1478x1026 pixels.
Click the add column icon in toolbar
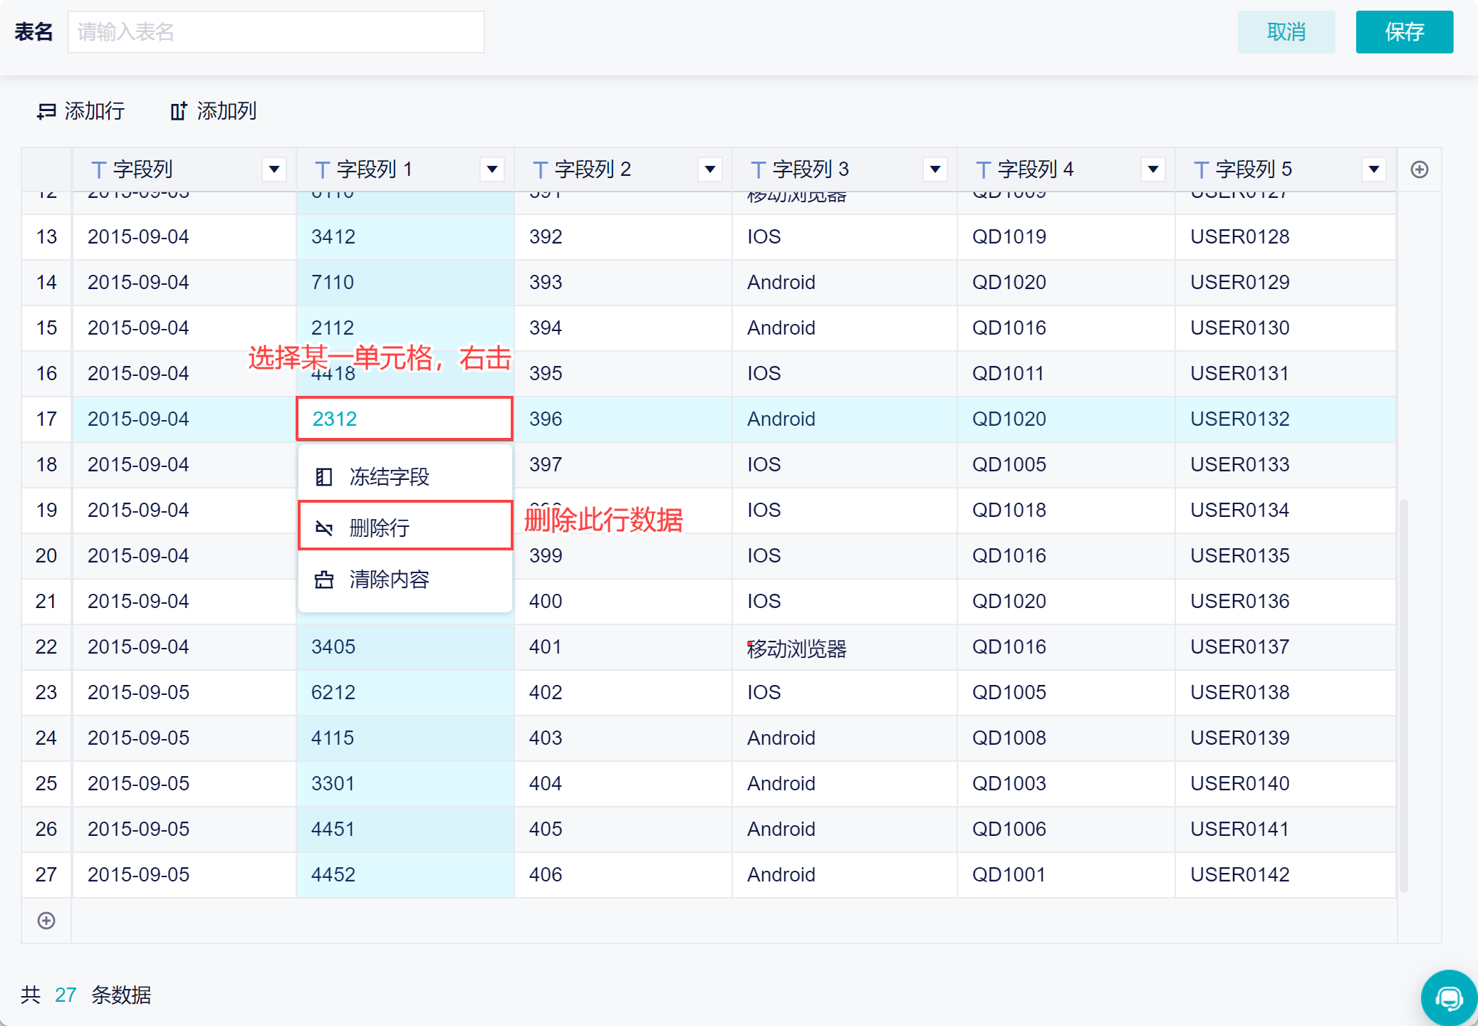pos(178,111)
